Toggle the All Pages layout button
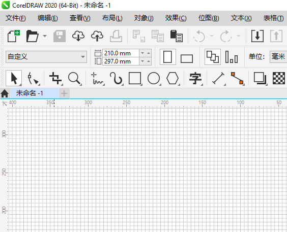The height and width of the screenshot is (232, 287). point(213,57)
